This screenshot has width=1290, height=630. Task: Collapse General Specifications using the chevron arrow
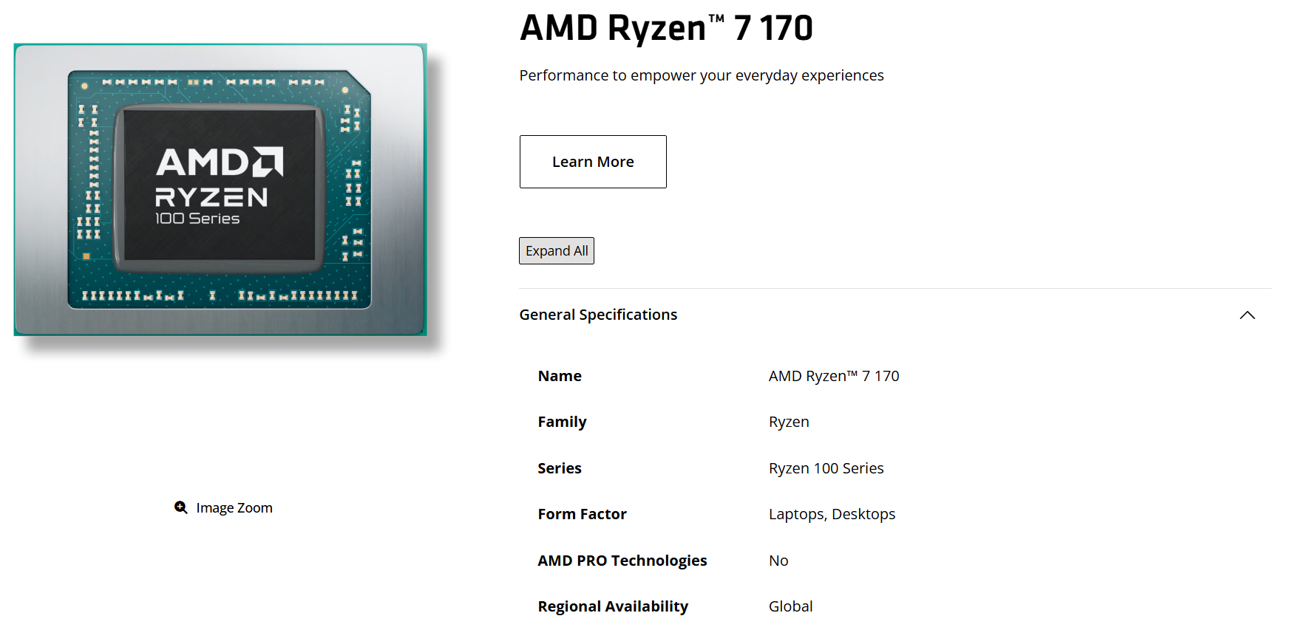tap(1247, 315)
